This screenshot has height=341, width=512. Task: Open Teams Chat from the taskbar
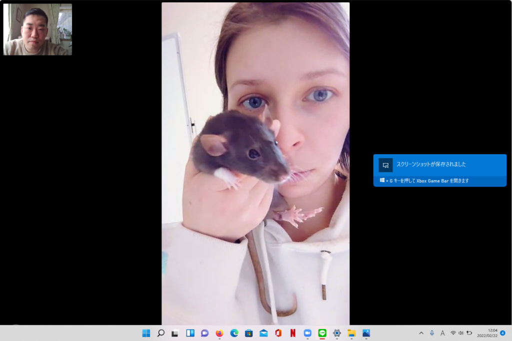[204, 333]
